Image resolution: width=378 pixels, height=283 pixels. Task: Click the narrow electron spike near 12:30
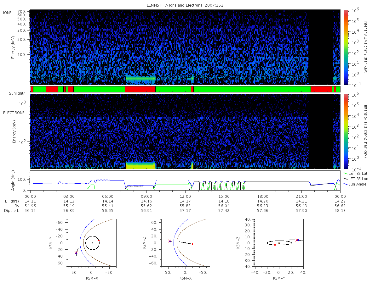[x=192, y=166]
